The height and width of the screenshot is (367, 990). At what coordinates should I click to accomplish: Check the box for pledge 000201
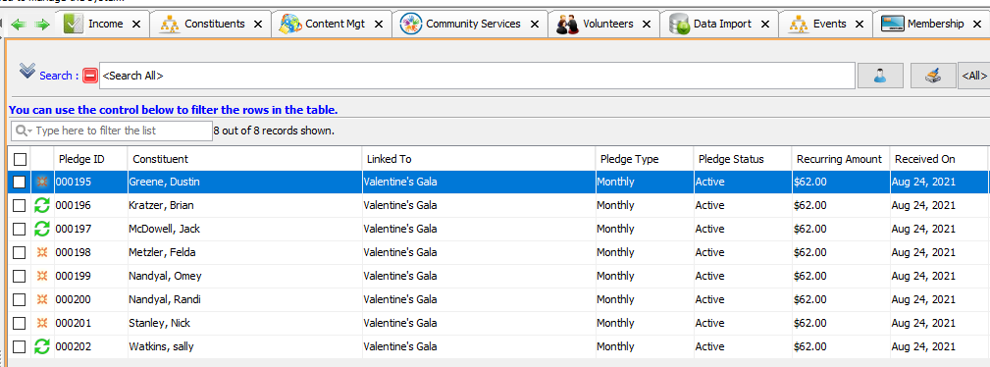pyautogui.click(x=20, y=323)
